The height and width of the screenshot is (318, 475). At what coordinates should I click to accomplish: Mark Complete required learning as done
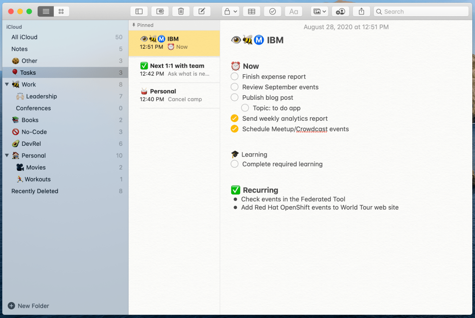234,164
